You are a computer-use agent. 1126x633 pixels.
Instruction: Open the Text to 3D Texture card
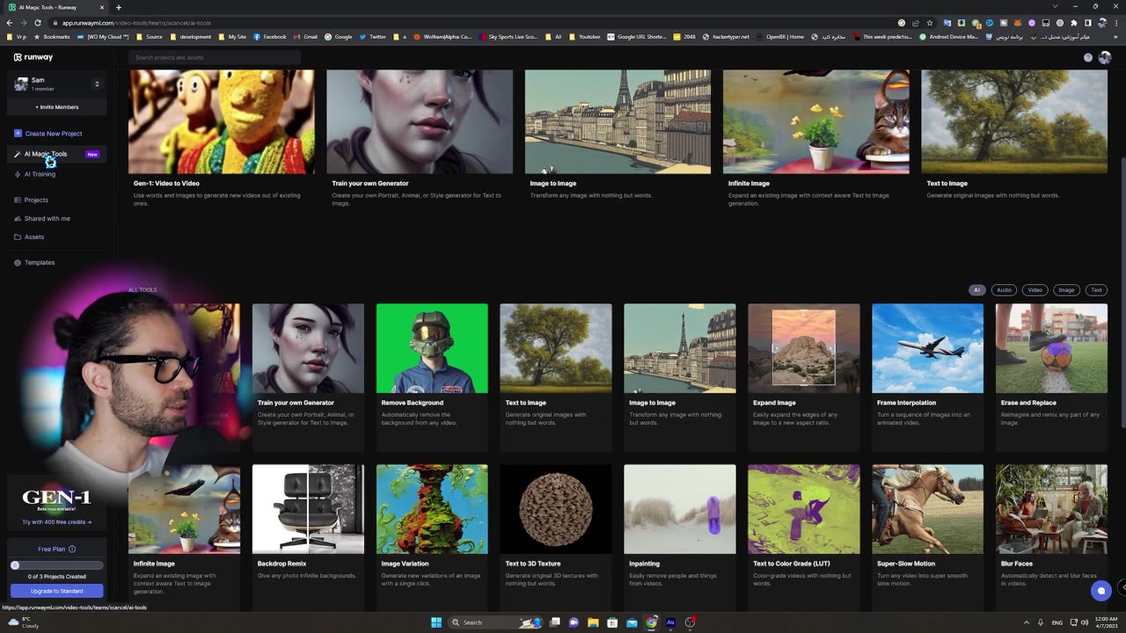point(556,536)
